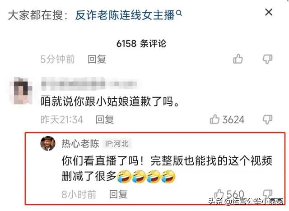Select the username 热心老陈
This screenshot has height=211, width=289.
coord(80,143)
